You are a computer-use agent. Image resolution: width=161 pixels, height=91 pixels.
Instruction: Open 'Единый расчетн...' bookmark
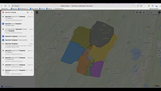(59, 9)
